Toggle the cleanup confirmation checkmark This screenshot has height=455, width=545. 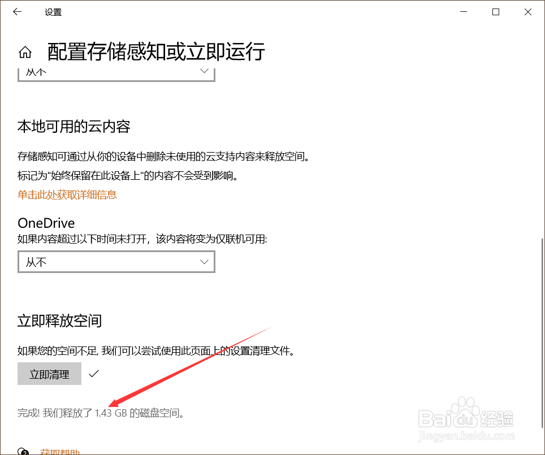tap(94, 373)
